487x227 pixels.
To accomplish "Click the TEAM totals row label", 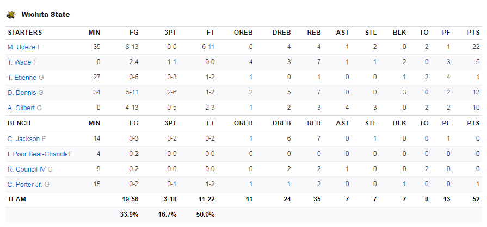I will [x=17, y=199].
